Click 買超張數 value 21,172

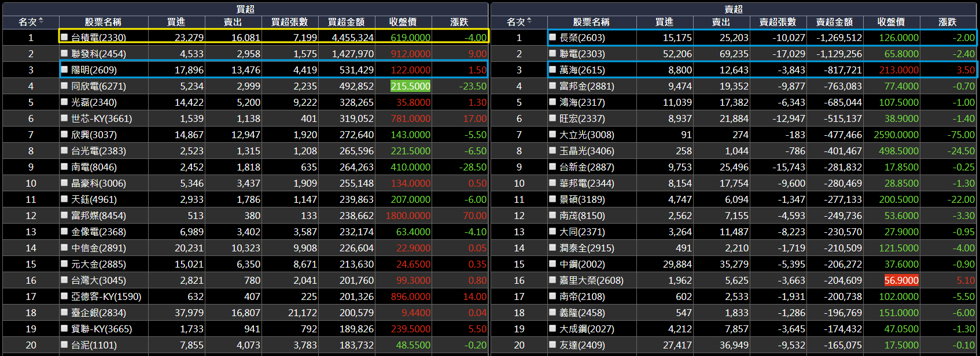303,313
